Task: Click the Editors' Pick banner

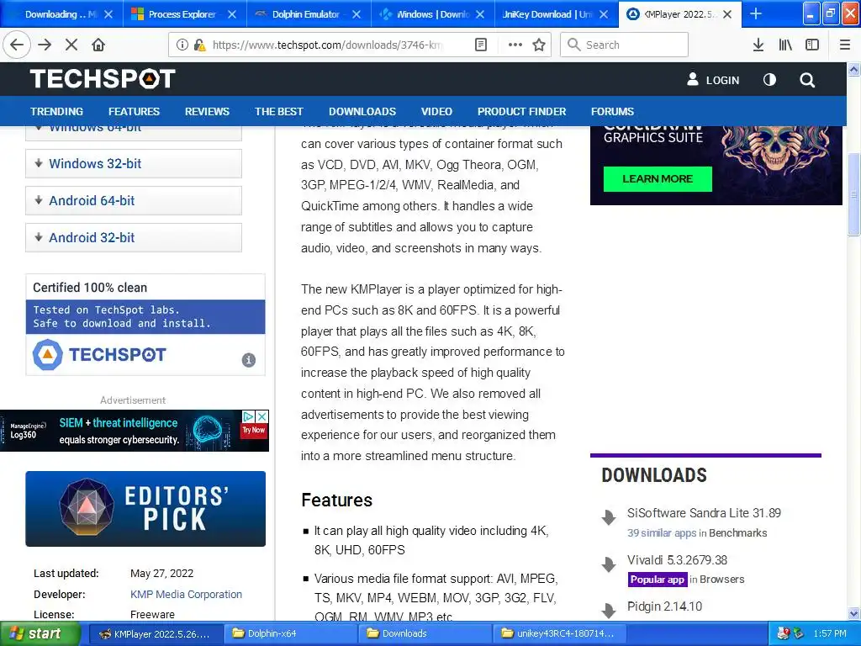Action: click(145, 509)
